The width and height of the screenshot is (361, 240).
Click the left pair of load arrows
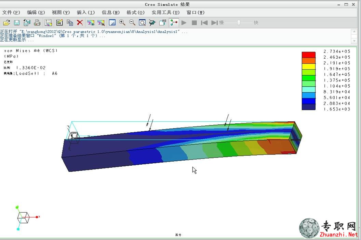click(150, 122)
